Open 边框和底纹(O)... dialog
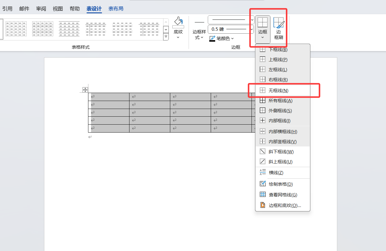386x251 pixels. coord(283,206)
